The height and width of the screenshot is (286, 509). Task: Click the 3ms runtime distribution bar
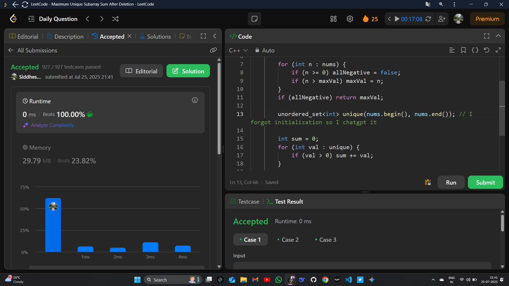click(150, 247)
